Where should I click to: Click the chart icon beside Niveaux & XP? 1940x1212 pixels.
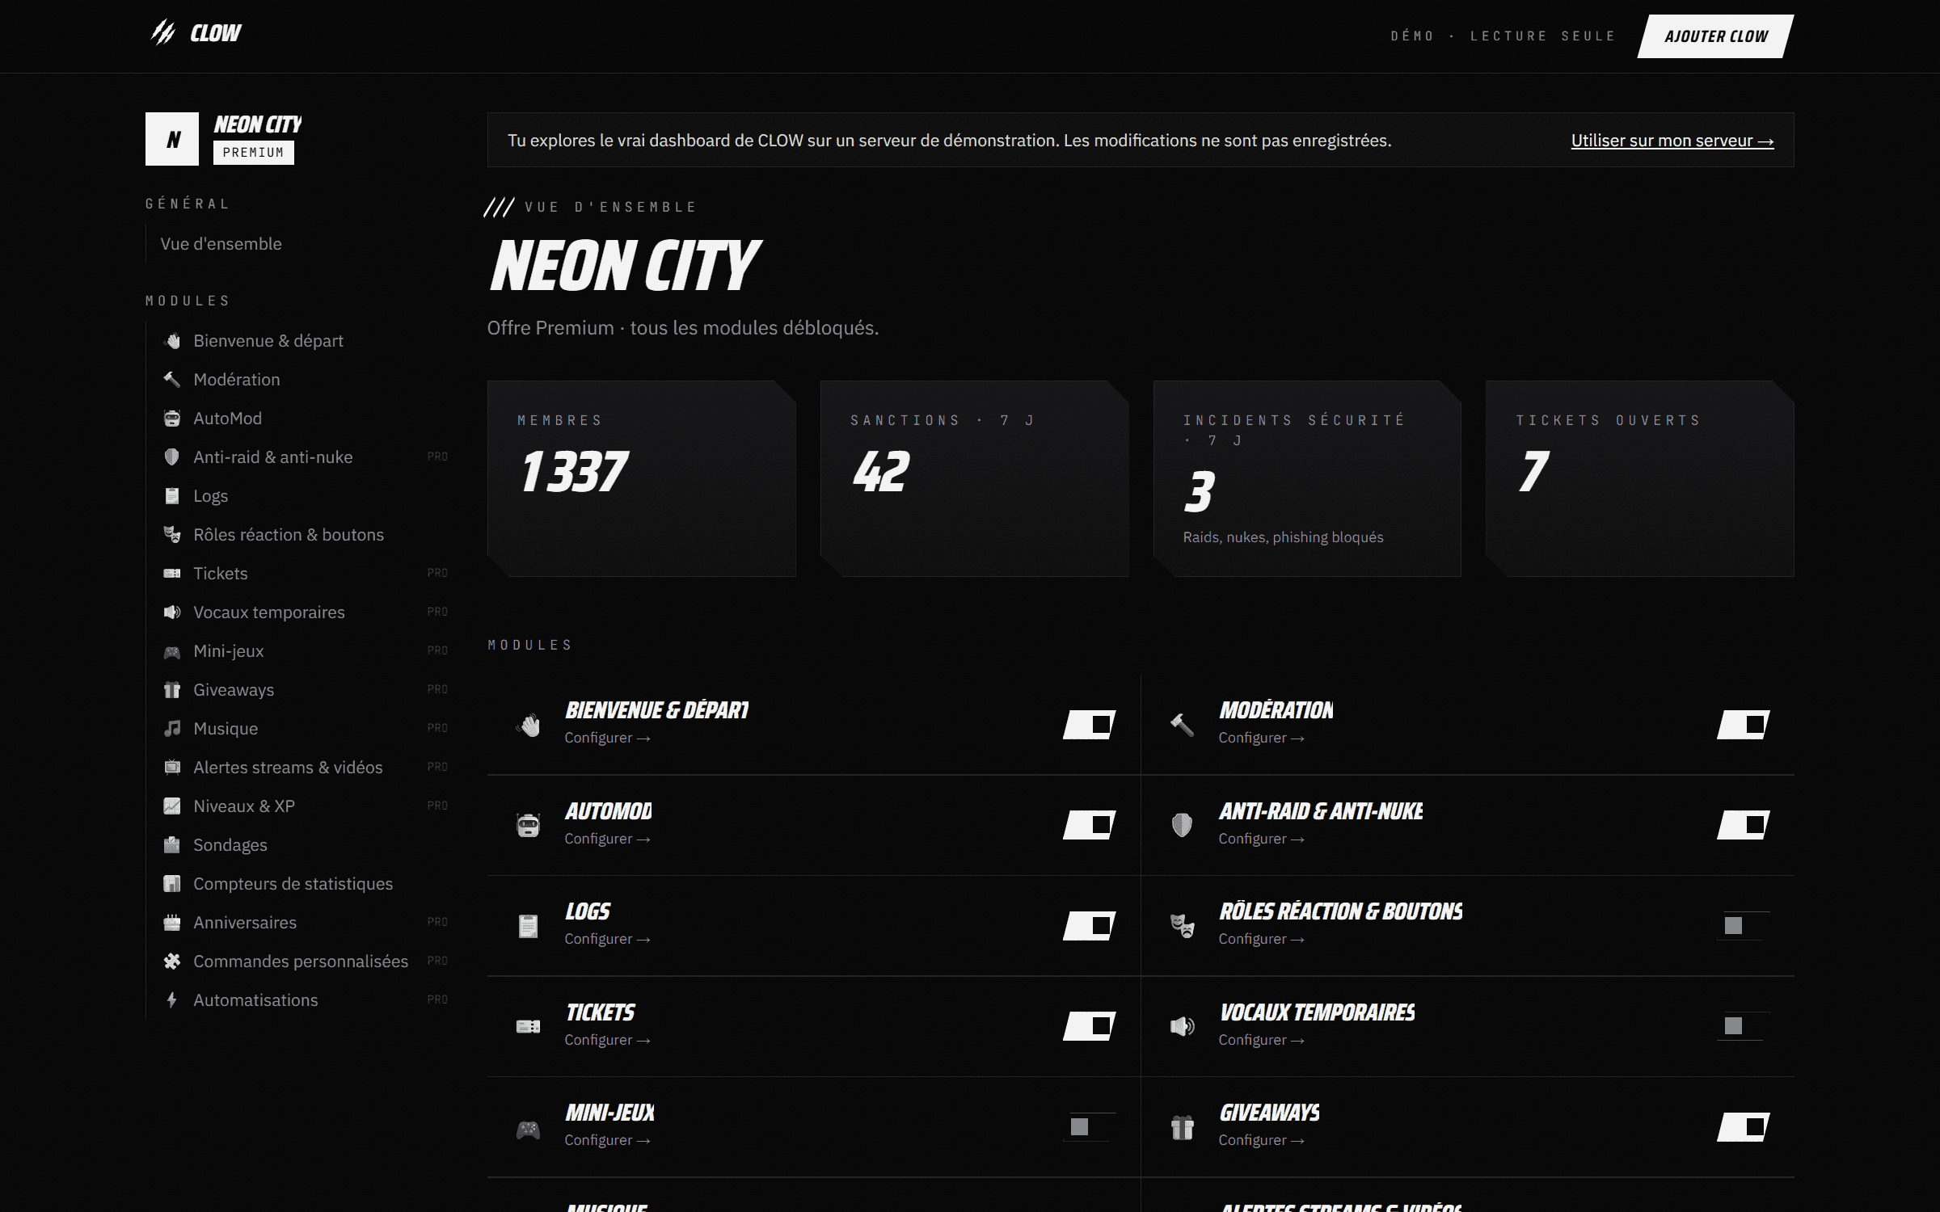[172, 806]
